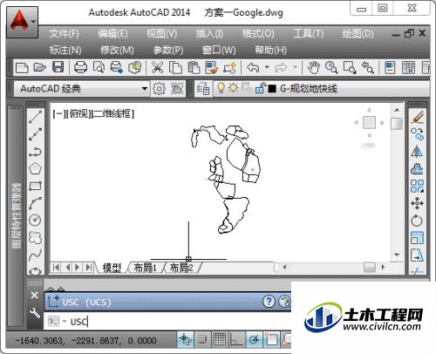Click the layer color black swatch
The width and height of the screenshot is (436, 354).
(x=272, y=88)
